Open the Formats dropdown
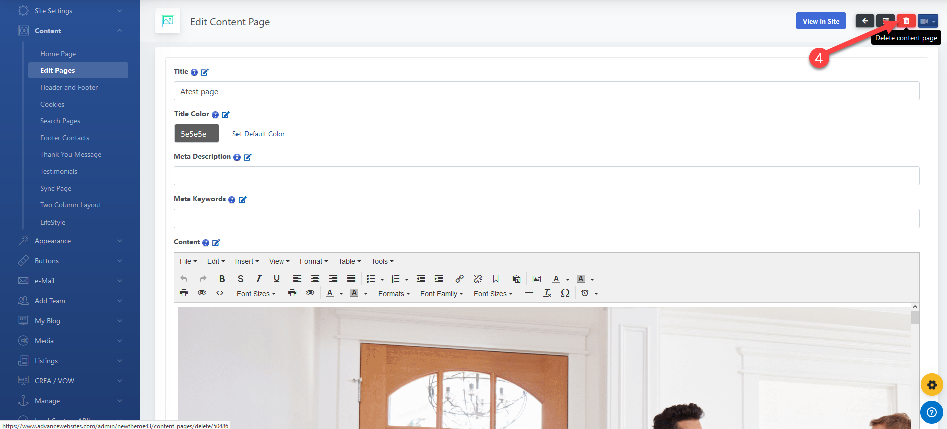Image resolution: width=947 pixels, height=429 pixels. click(x=394, y=294)
